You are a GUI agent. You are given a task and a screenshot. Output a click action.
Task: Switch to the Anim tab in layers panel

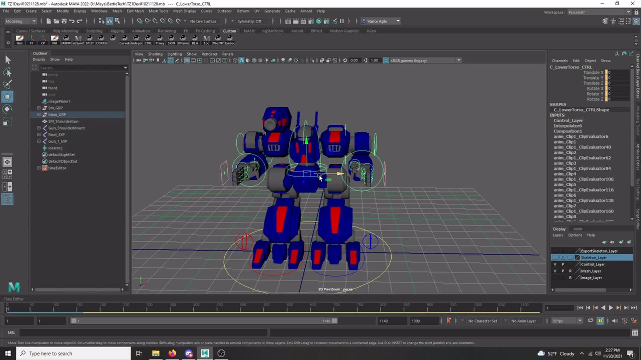(x=578, y=229)
